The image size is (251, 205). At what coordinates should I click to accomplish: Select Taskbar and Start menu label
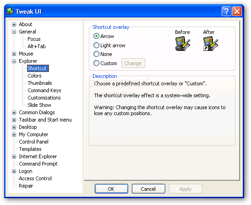coord(45,120)
